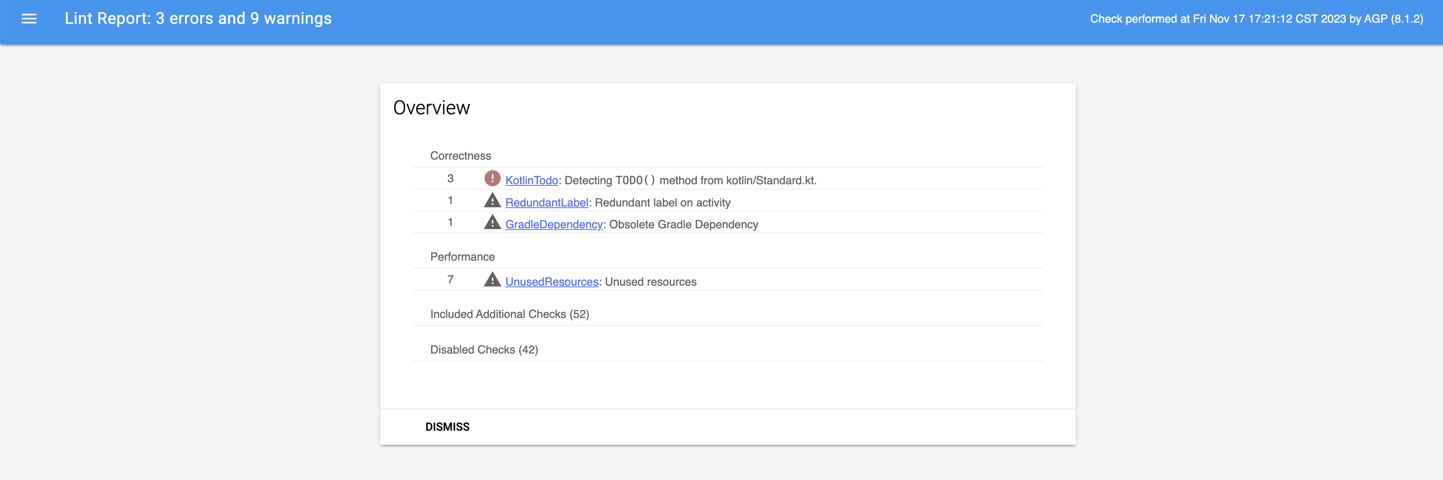
Task: Click the check performed timestamp text
Action: pyautogui.click(x=1256, y=19)
